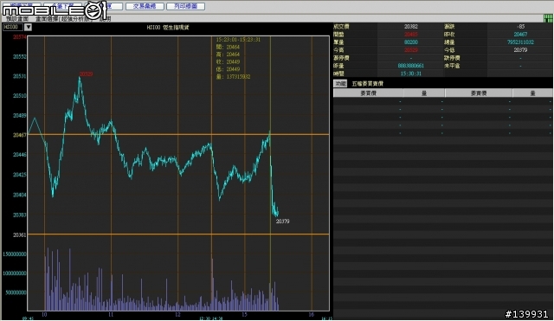Open the 畫面選擇(超強分析版) menu

[63, 19]
